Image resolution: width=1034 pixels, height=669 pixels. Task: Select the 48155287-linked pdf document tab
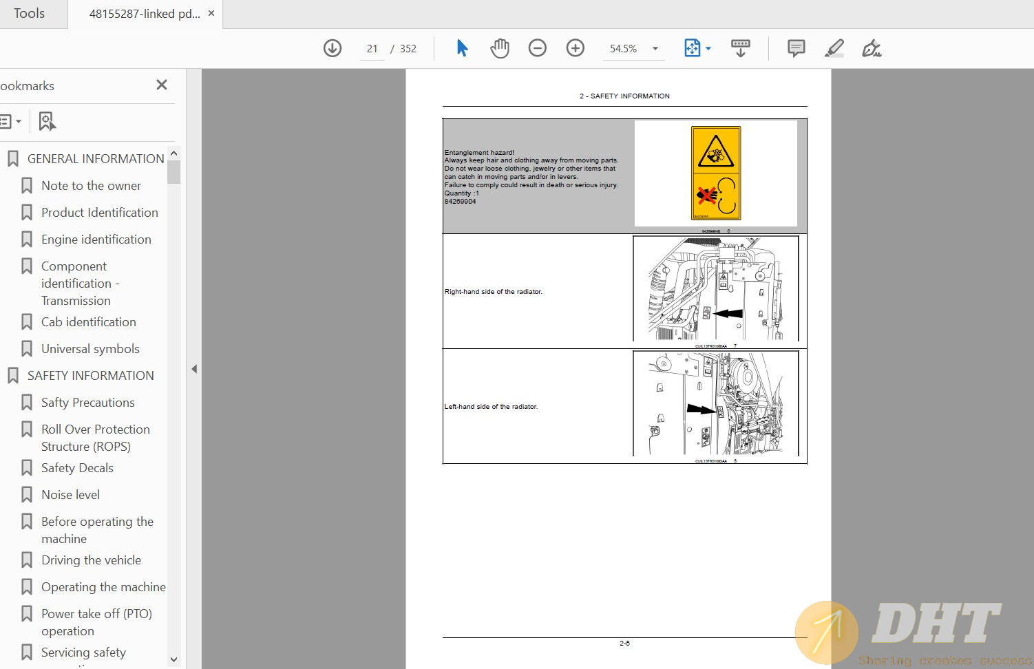(x=145, y=14)
